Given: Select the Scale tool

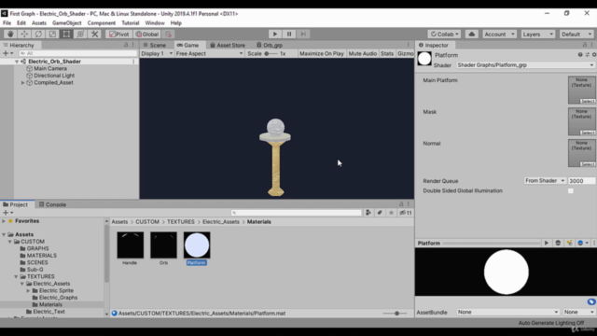Looking at the screenshot, I should (52, 35).
